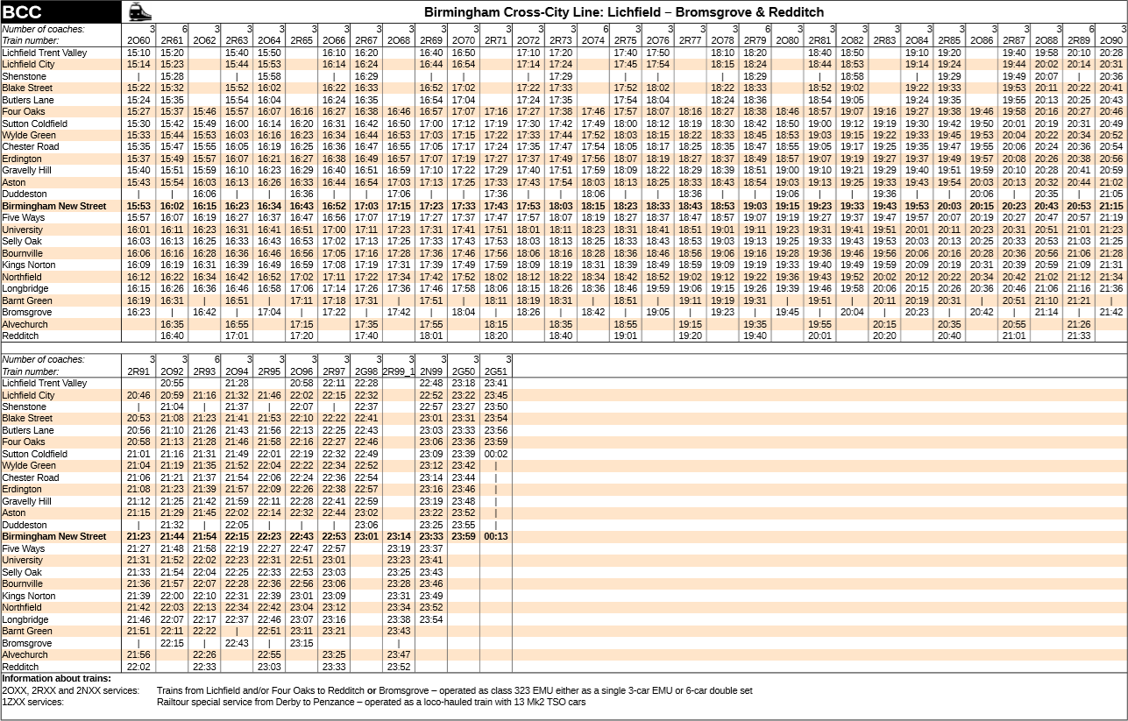Select train number 2R69
Screen dimensions: 1128x721
(x=431, y=41)
